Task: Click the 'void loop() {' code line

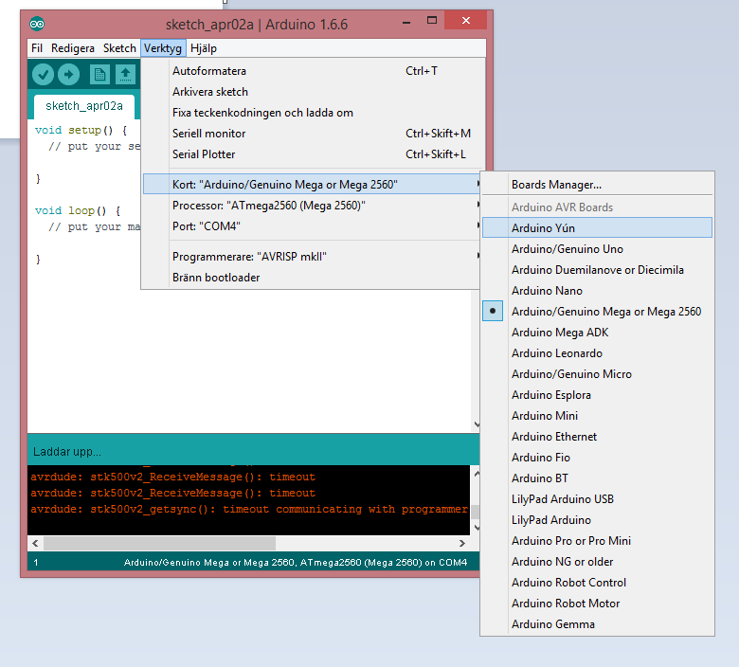Action: tap(78, 210)
